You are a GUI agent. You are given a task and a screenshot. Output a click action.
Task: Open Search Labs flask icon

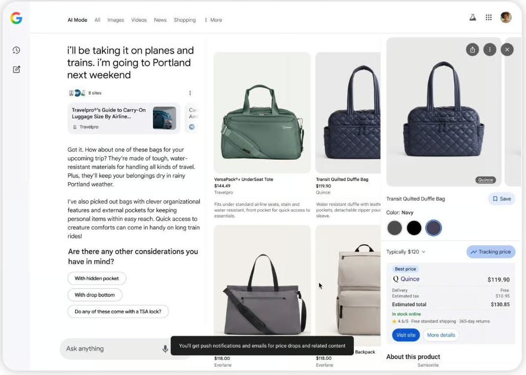(472, 17)
